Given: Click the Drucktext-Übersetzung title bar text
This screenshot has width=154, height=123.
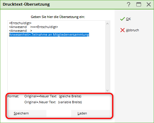Looking at the screenshot, I should click(26, 4).
